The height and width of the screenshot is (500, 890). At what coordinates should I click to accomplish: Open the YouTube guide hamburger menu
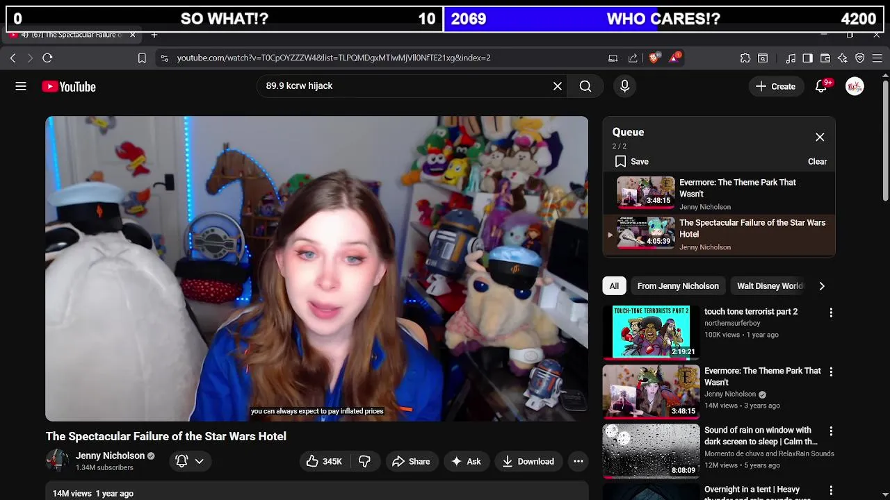click(x=21, y=86)
